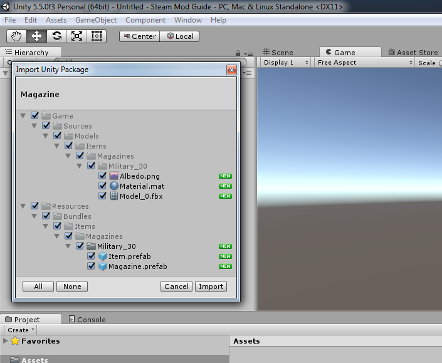The image size is (442, 363).
Task: Uncheck the Game folder checkbox
Action: coord(34,115)
